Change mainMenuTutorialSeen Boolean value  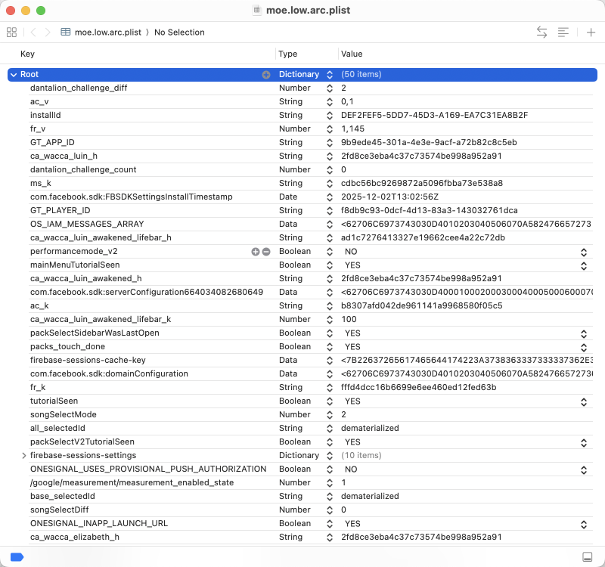click(x=583, y=265)
